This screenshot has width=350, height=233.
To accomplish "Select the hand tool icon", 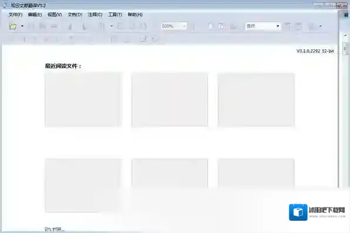I will click(x=210, y=26).
